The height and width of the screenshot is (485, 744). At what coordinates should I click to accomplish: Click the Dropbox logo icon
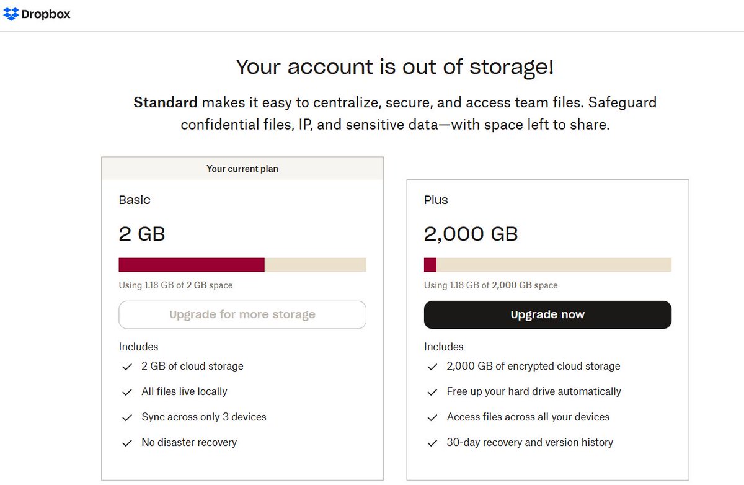[x=11, y=14]
